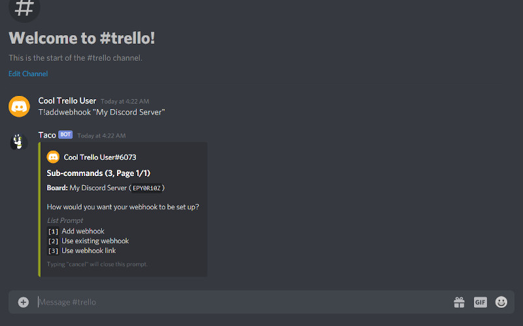Screen dimensions: 523x326
Task: Click the BOT badge next to Taco
Action: [65, 135]
